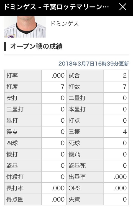133x208 pixels.
Task: Select the 打率 label cell
Action: click(23, 76)
